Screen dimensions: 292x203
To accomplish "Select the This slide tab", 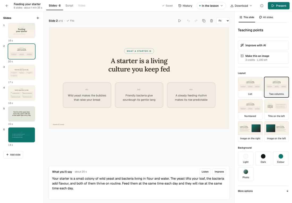I will tap(247, 17).
